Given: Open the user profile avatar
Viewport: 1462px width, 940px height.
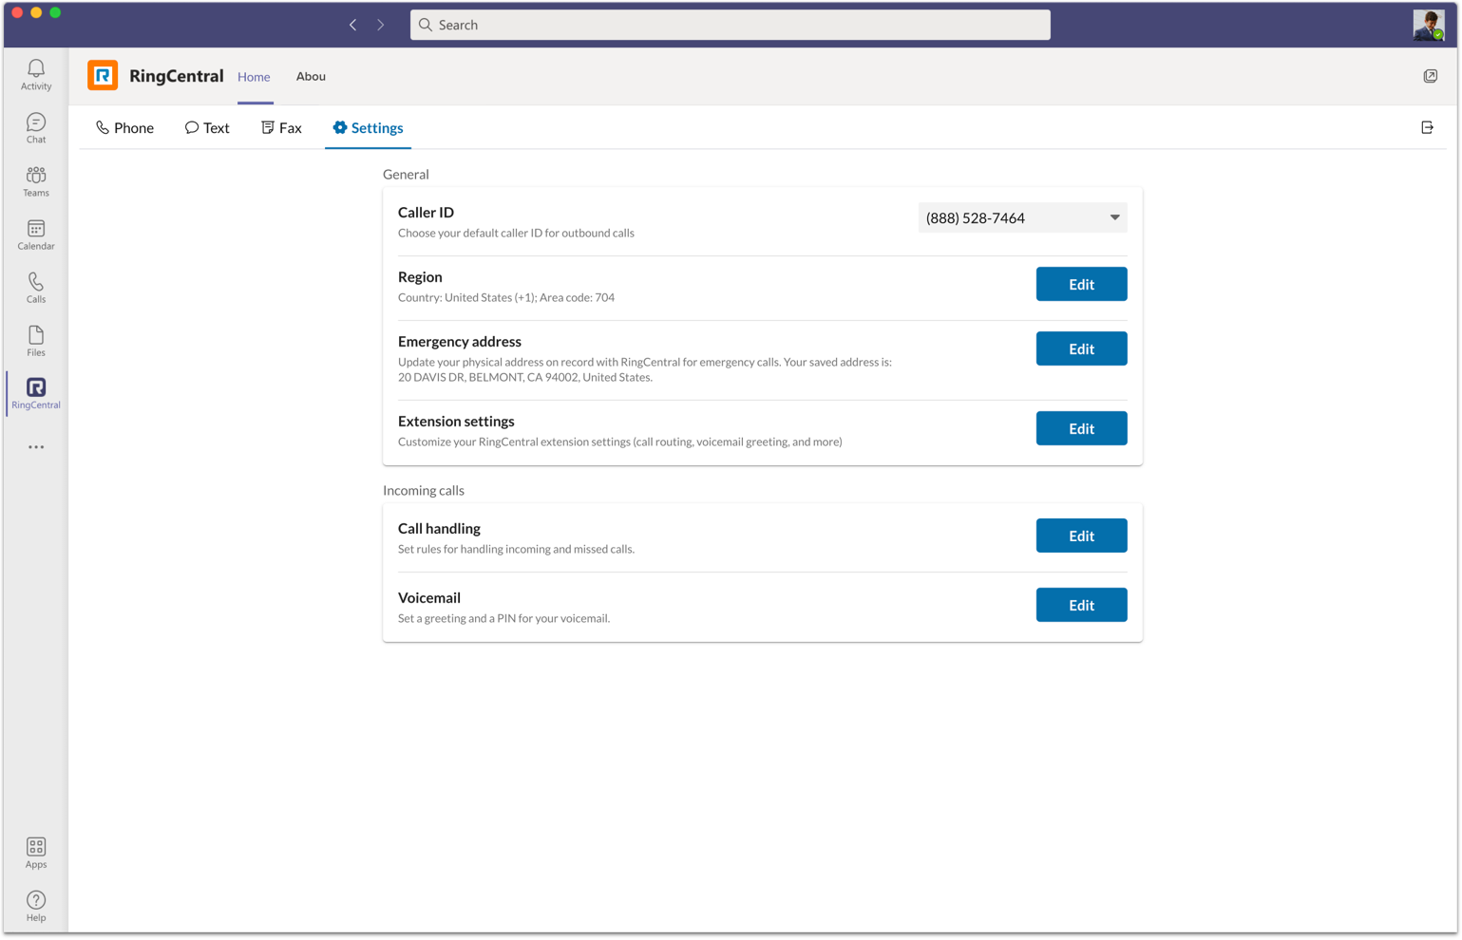Looking at the screenshot, I should pos(1428,25).
